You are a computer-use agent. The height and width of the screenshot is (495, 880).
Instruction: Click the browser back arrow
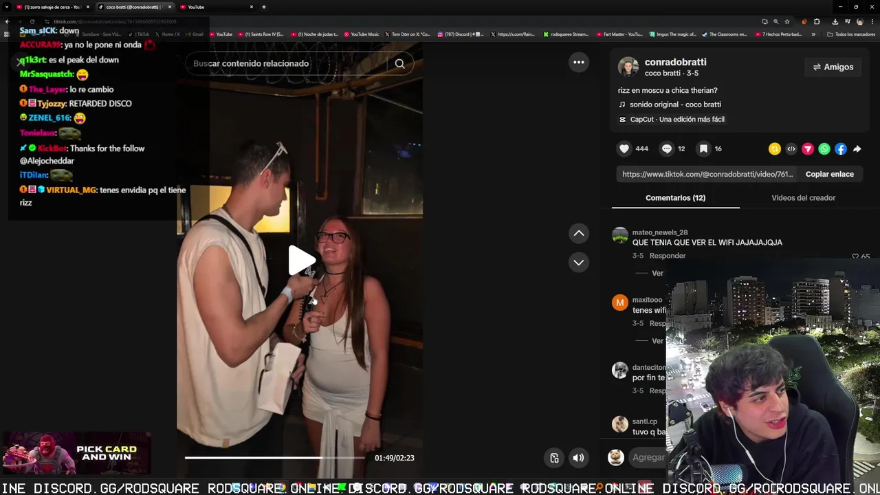coord(7,21)
